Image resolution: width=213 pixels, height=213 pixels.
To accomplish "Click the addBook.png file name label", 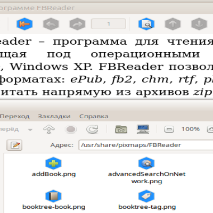I will click(x=54, y=174).
